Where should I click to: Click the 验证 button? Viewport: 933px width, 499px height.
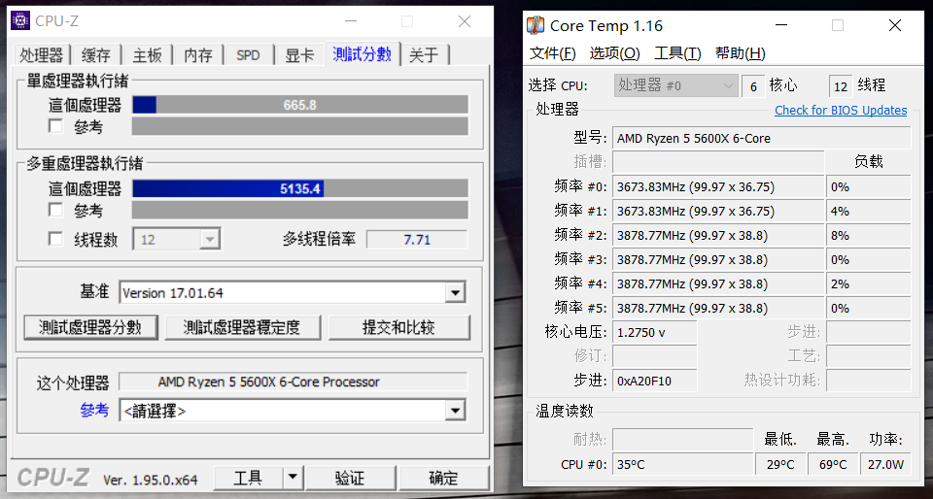pyautogui.click(x=350, y=478)
